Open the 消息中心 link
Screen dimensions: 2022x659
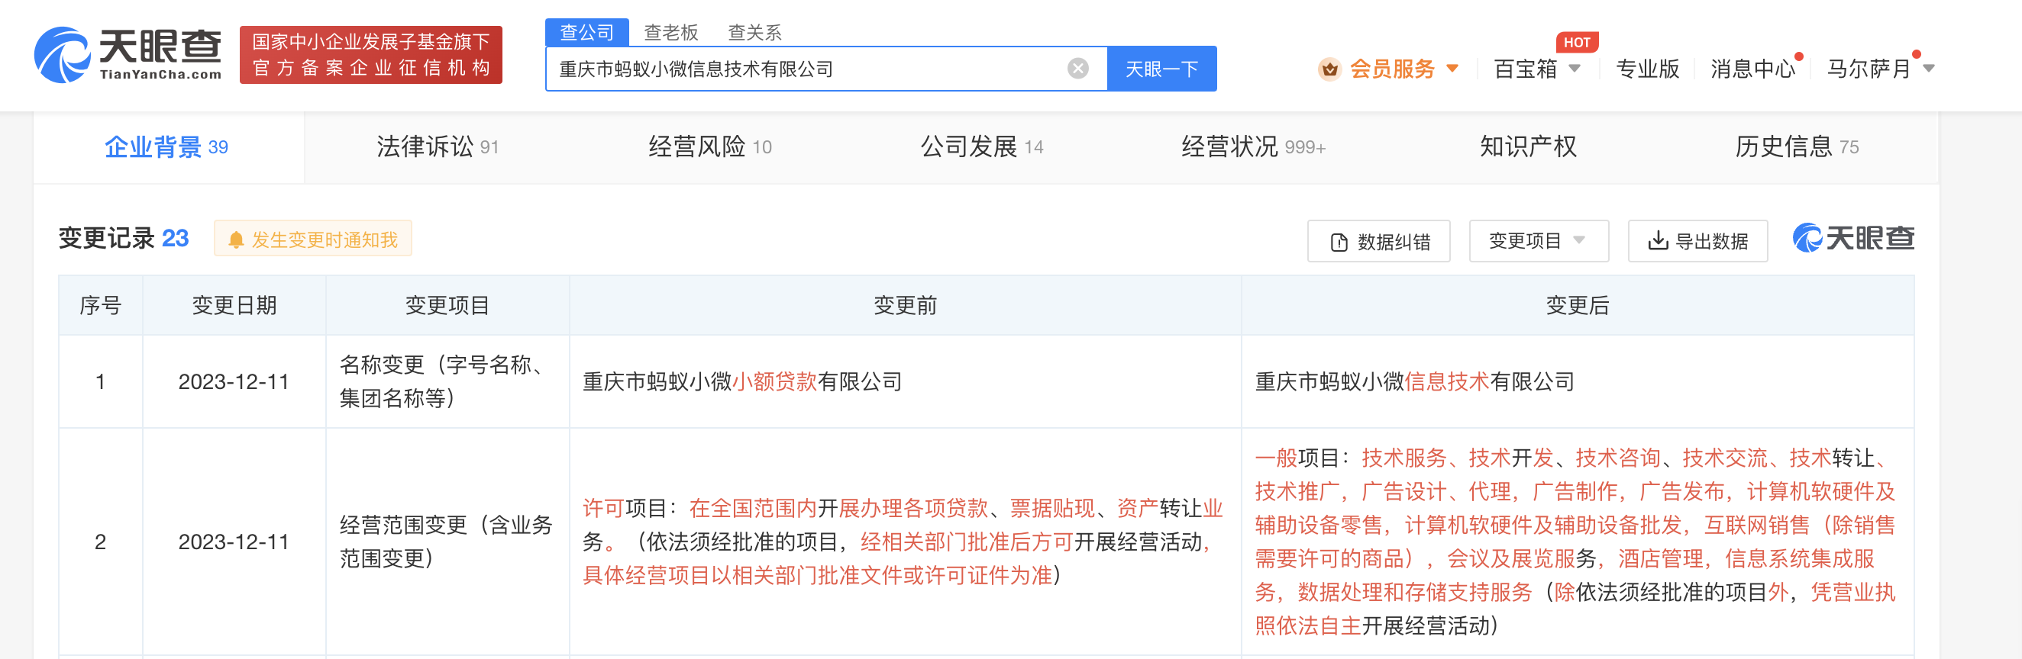1752,69
